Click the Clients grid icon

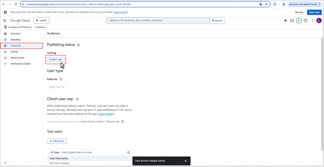6,52
